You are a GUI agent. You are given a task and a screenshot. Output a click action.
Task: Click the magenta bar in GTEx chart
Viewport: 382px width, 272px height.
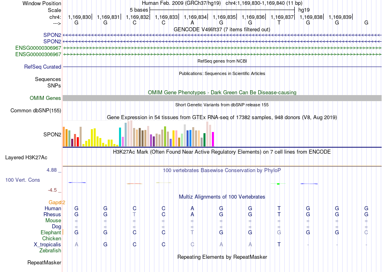click(x=213, y=139)
